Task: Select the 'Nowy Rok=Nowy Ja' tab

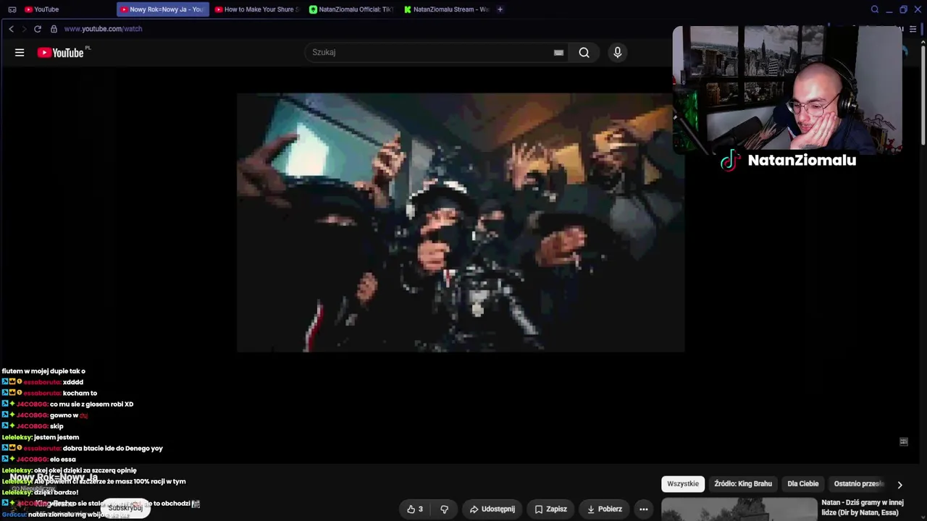Action: click(x=162, y=9)
